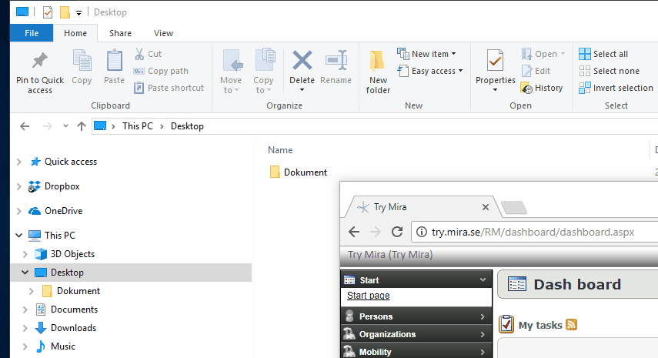The image size is (658, 358).
Task: Click the Properties icon in title bar
Action: coord(48,12)
